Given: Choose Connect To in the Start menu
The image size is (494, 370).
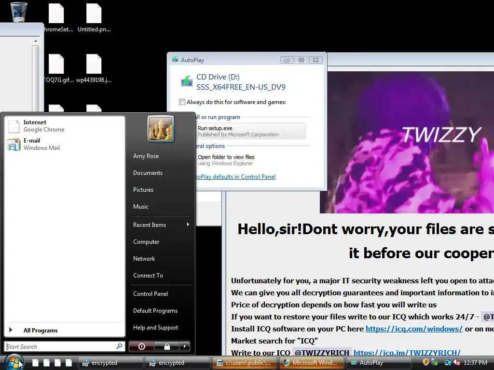Looking at the screenshot, I should click(148, 275).
